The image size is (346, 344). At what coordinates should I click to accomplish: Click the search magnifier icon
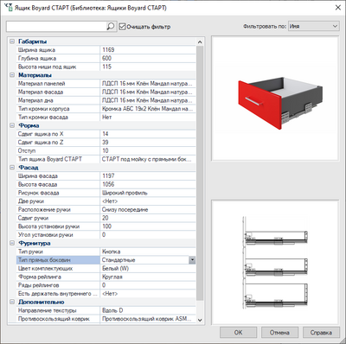111,27
